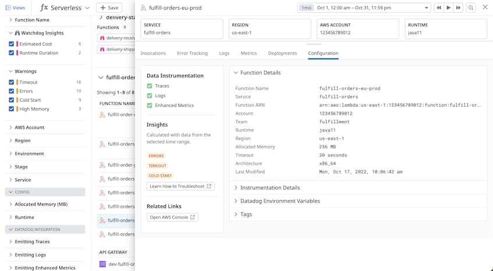Click the zoom out magnifier icon
The height and width of the screenshot is (271, 493).
click(471, 8)
